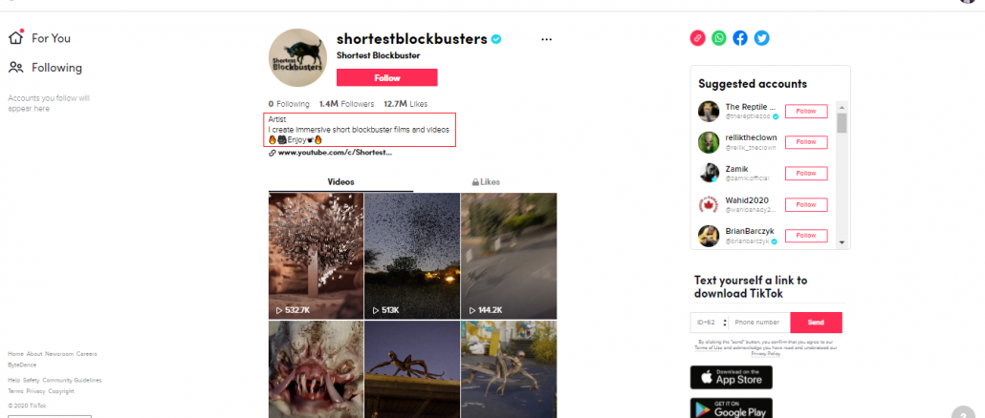The height and width of the screenshot is (418, 985).
Task: Share profile via Twitter icon
Action: 761,38
